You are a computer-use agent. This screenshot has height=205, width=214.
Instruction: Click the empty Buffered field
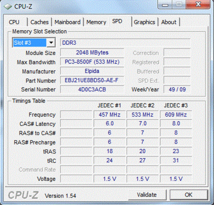(177, 71)
